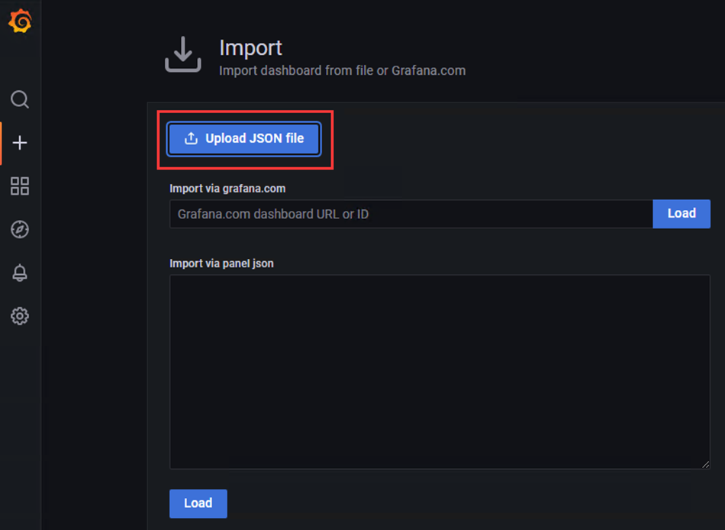Open Explore using the compass icon

pyautogui.click(x=20, y=229)
